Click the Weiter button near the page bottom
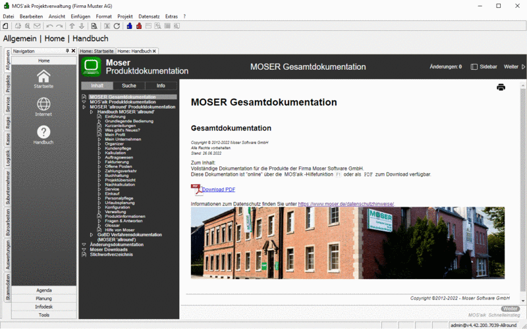The width and height of the screenshot is (527, 329). click(510, 309)
